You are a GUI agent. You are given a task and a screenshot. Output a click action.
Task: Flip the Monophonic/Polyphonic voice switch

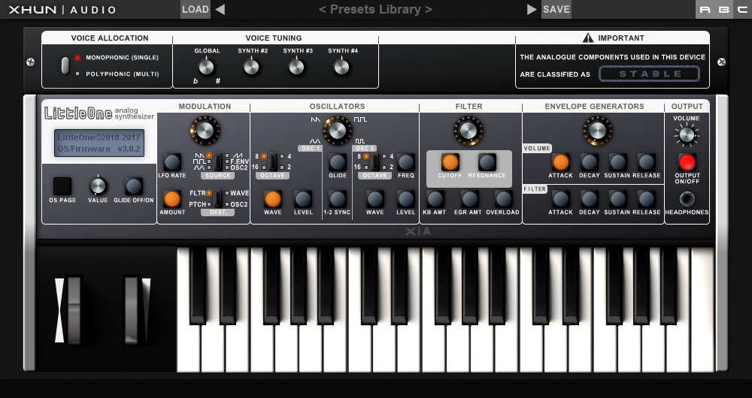click(x=65, y=65)
